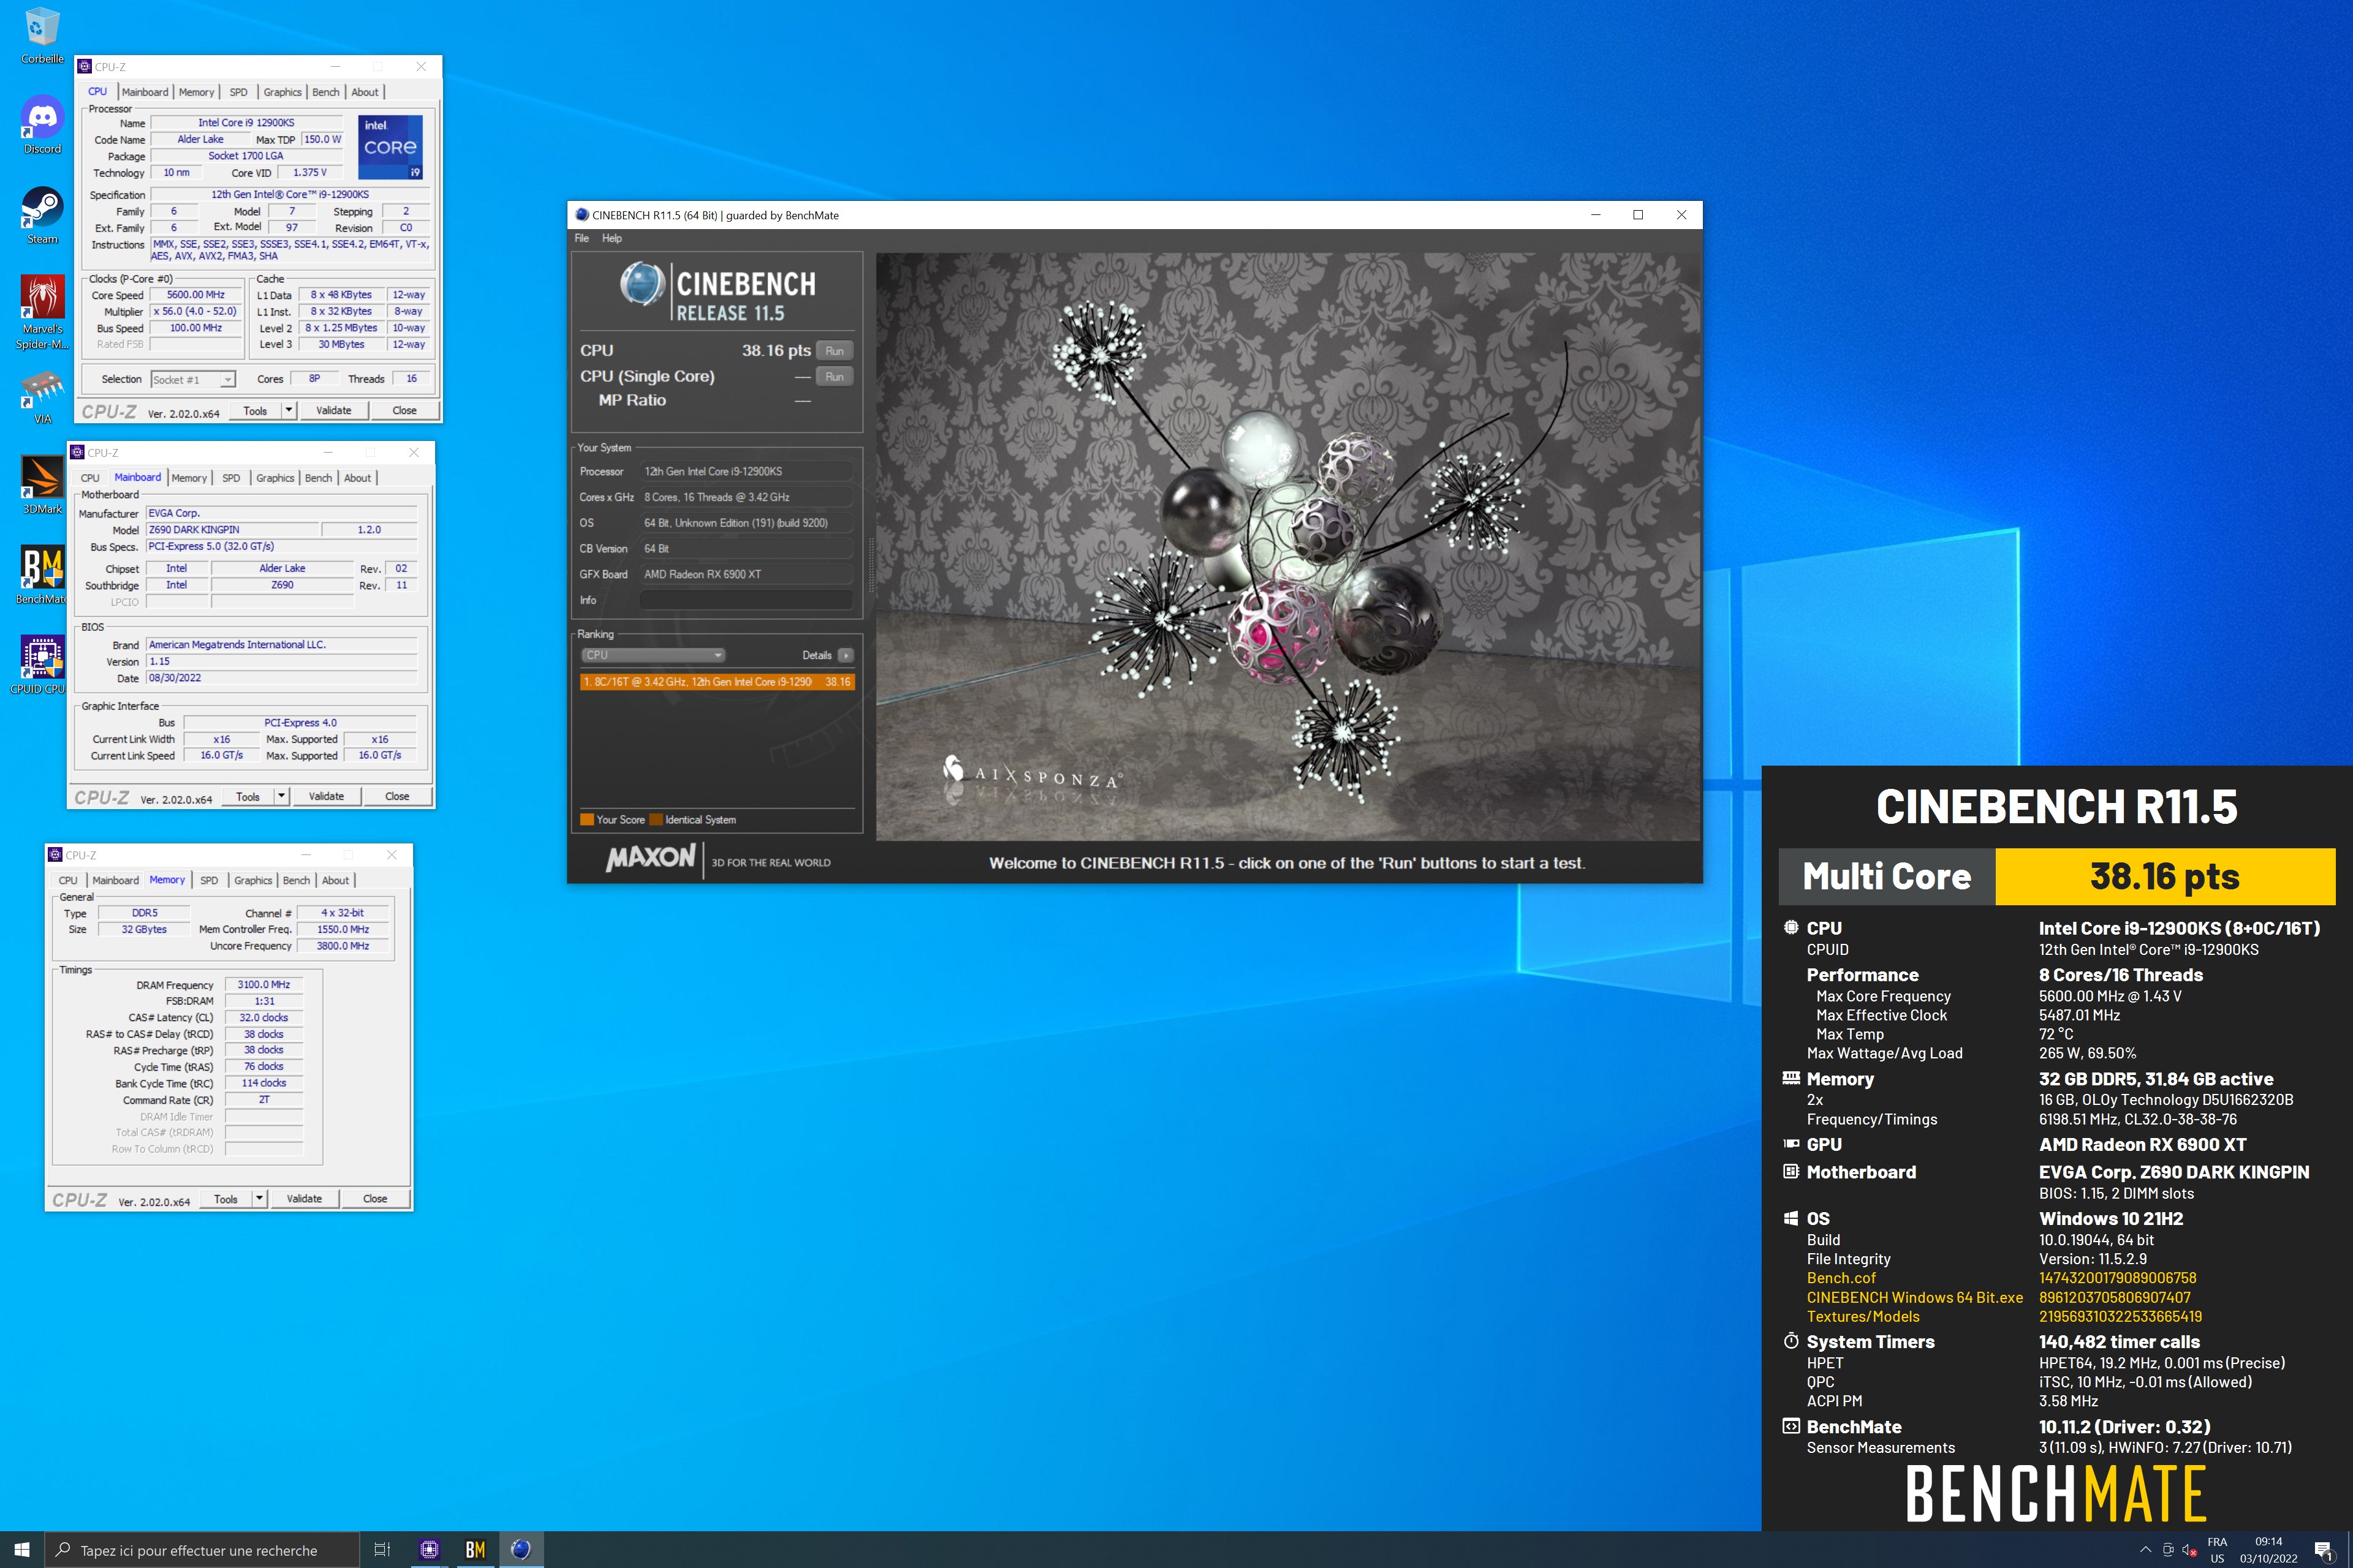Screen dimensions: 2353x1568
Task: Open the VIA desktop icon
Action: (x=42, y=395)
